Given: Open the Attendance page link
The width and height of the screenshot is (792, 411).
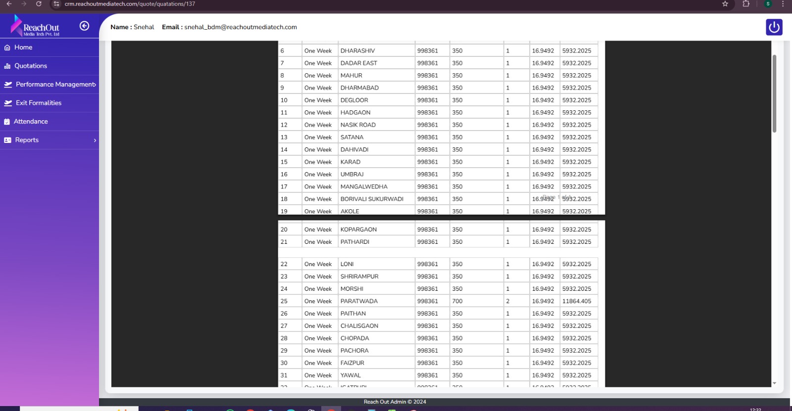Looking at the screenshot, I should [31, 122].
